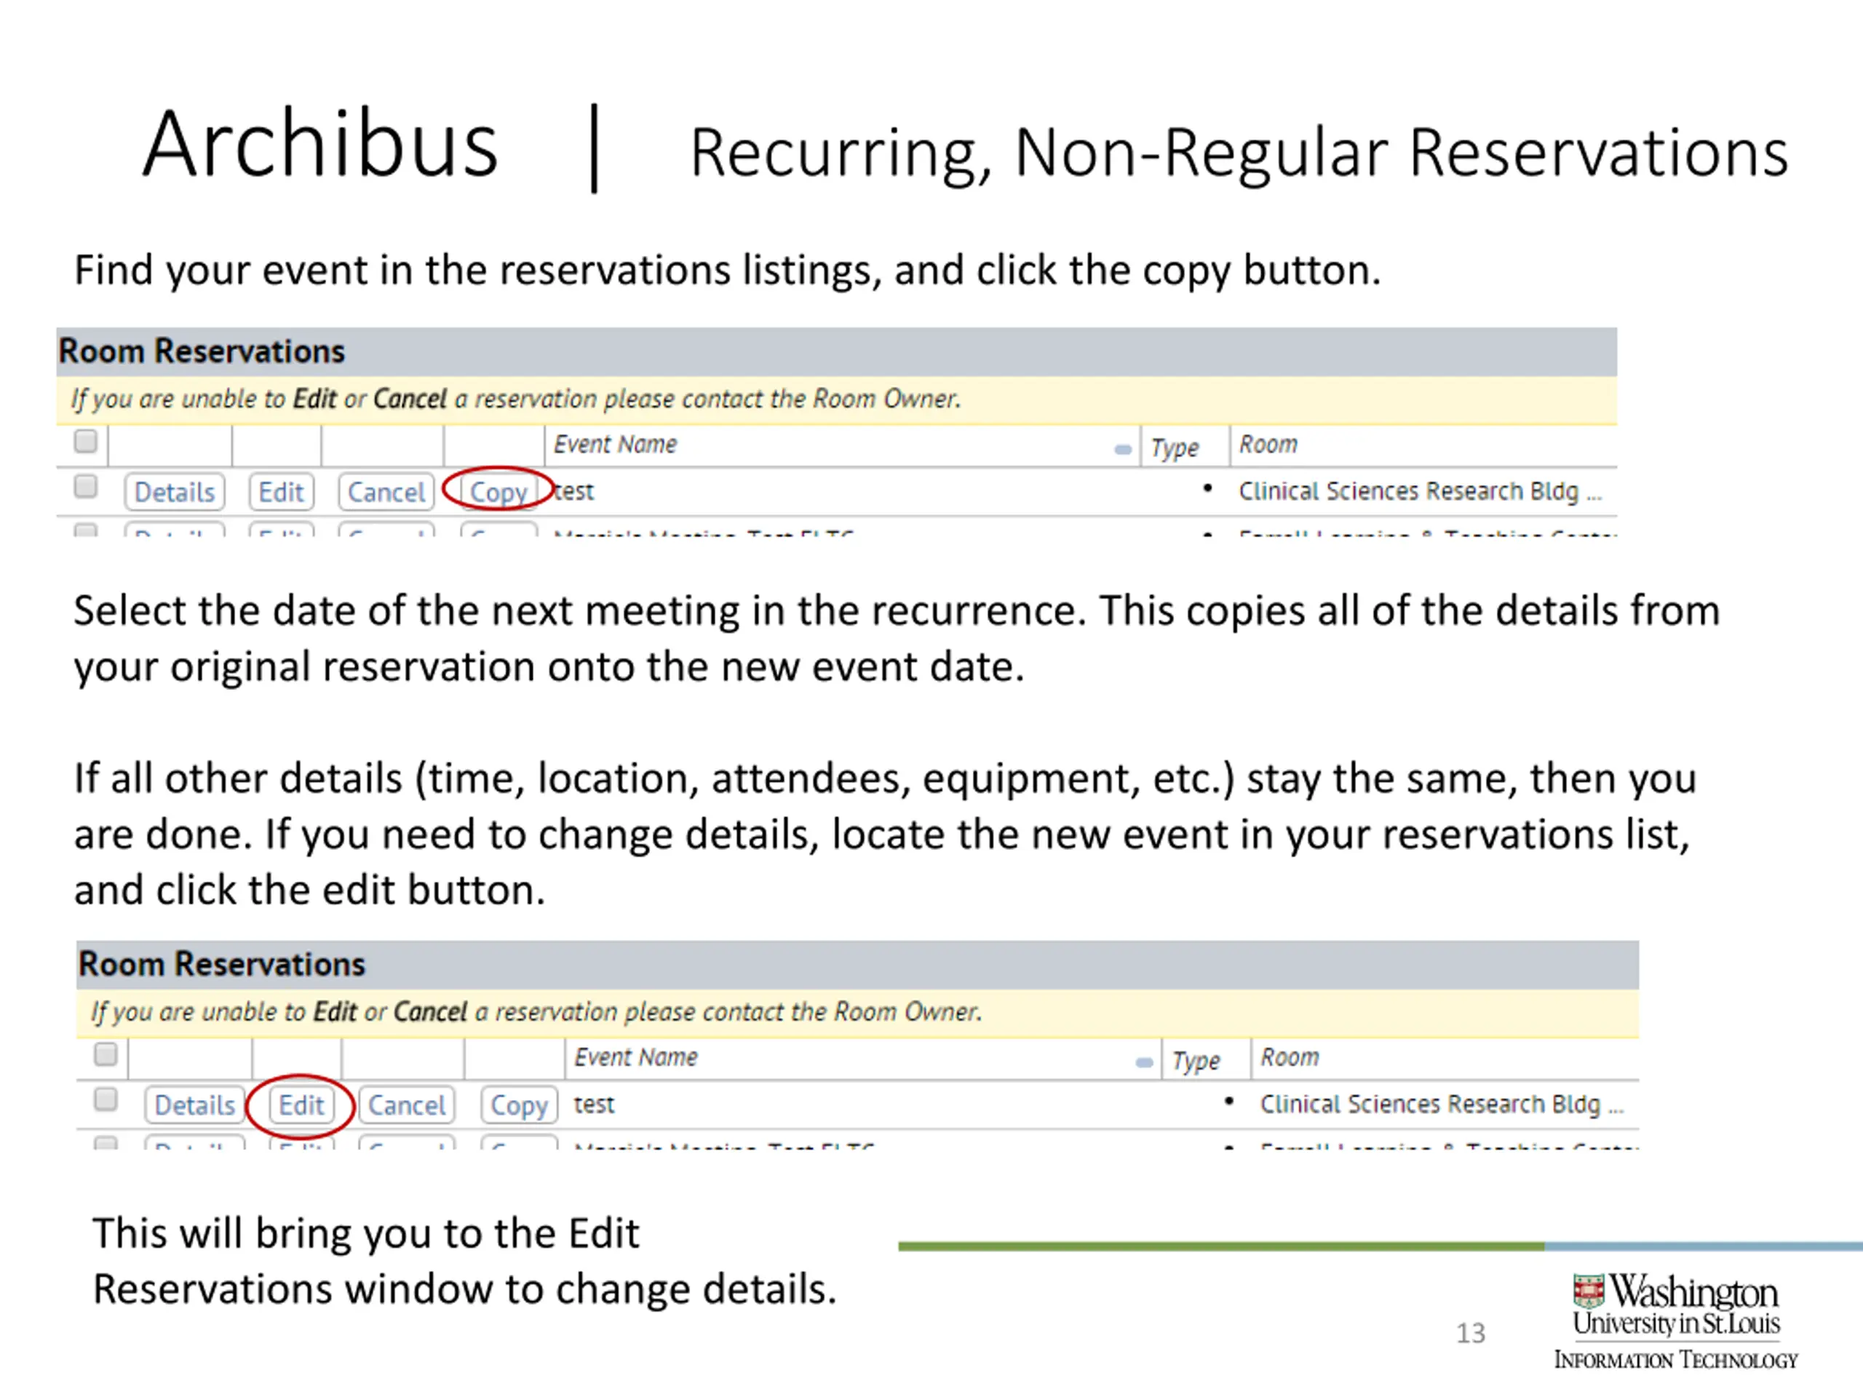Screen dimensions: 1863x1397
Task: Click the Information Technology text under logo
Action: coord(1676,1360)
